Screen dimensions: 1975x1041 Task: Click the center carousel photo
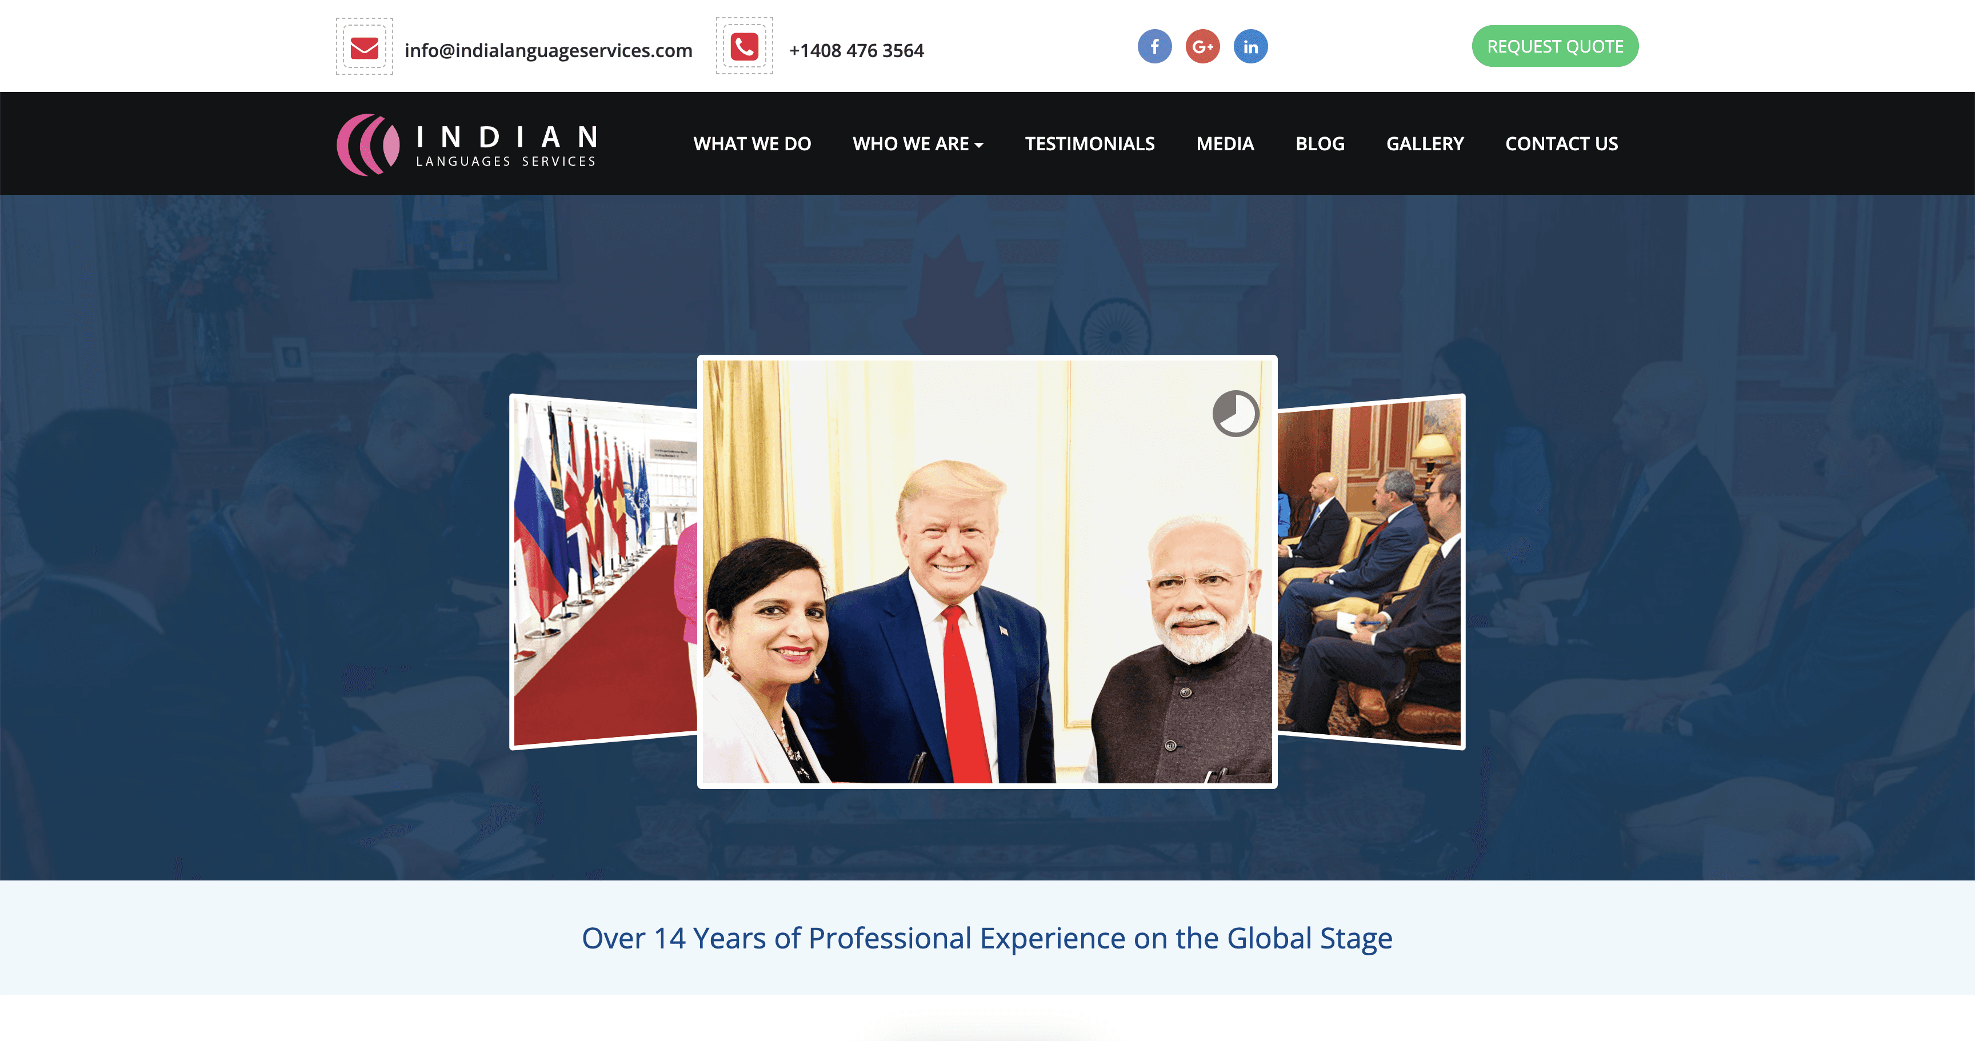pos(987,572)
